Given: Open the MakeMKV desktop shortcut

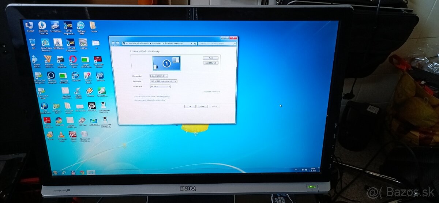Looking at the screenshot, I should point(76,77).
